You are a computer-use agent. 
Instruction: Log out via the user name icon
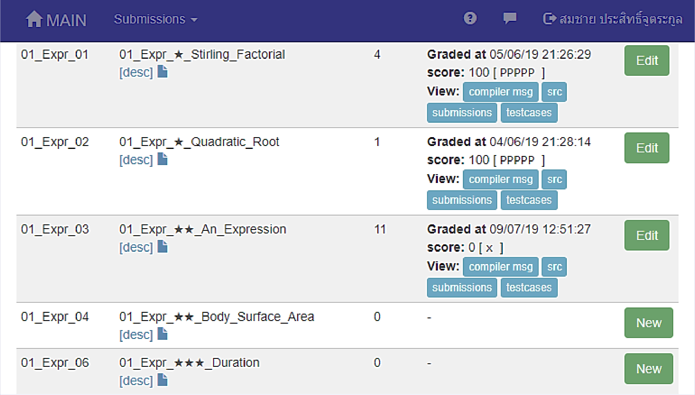tap(550, 19)
